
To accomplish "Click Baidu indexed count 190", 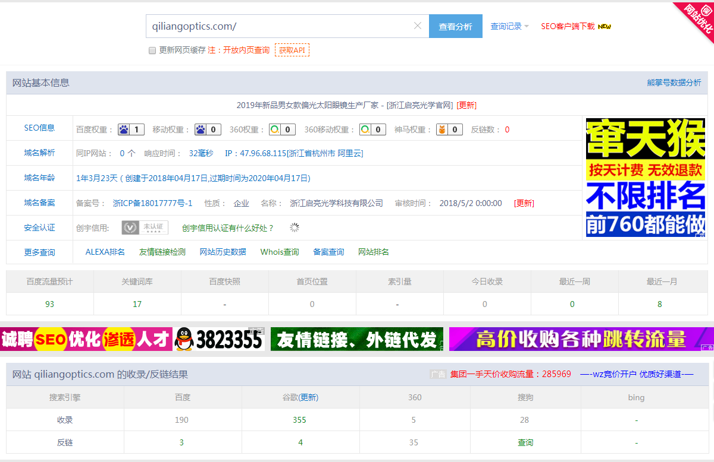I will pyautogui.click(x=182, y=420).
